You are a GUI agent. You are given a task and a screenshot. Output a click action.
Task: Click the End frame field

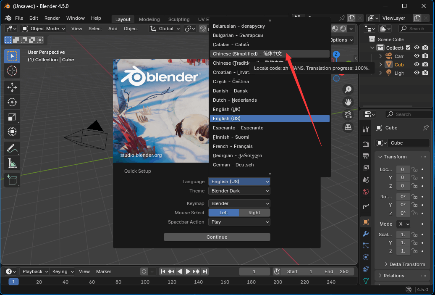coord(337,271)
